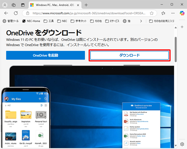Open the 管理ツール bookmark

click(11, 21)
